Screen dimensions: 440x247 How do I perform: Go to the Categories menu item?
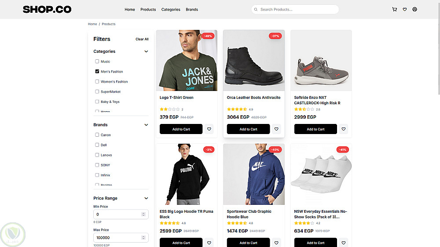coord(171,9)
